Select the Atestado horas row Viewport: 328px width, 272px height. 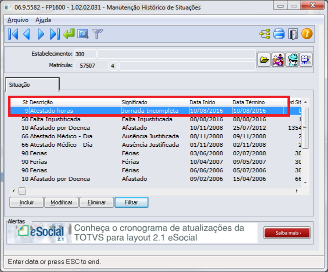[156, 111]
